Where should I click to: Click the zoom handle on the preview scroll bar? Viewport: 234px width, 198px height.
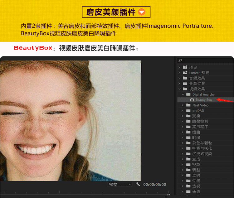tap(169, 195)
